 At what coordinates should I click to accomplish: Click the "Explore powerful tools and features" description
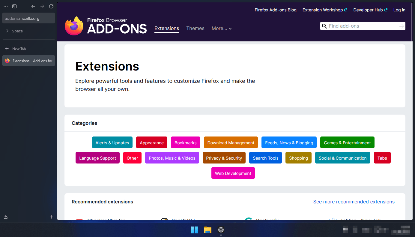tap(165, 85)
